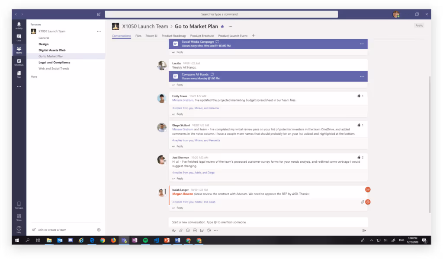Open the Format text tool in compose bar
This screenshot has width=443, height=259.
click(x=174, y=231)
